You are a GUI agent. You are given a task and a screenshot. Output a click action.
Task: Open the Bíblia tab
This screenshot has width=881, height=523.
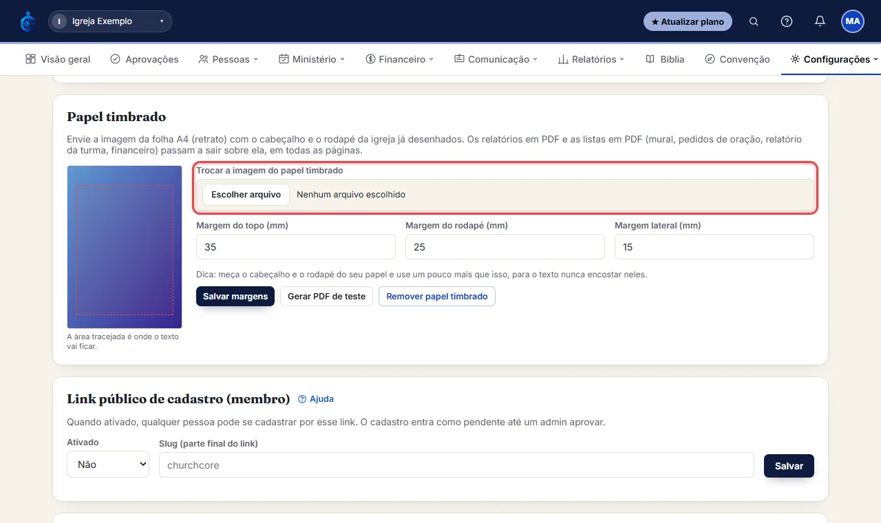665,59
